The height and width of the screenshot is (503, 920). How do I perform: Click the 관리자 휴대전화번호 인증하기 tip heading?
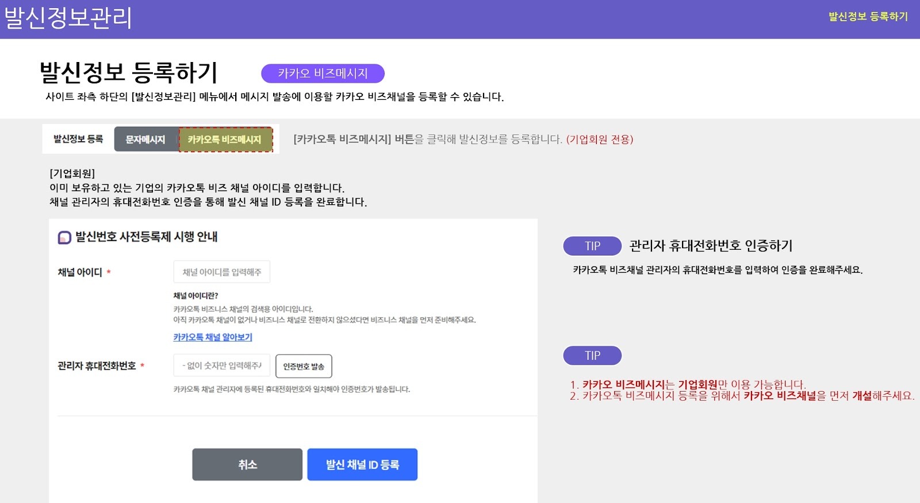tap(711, 246)
